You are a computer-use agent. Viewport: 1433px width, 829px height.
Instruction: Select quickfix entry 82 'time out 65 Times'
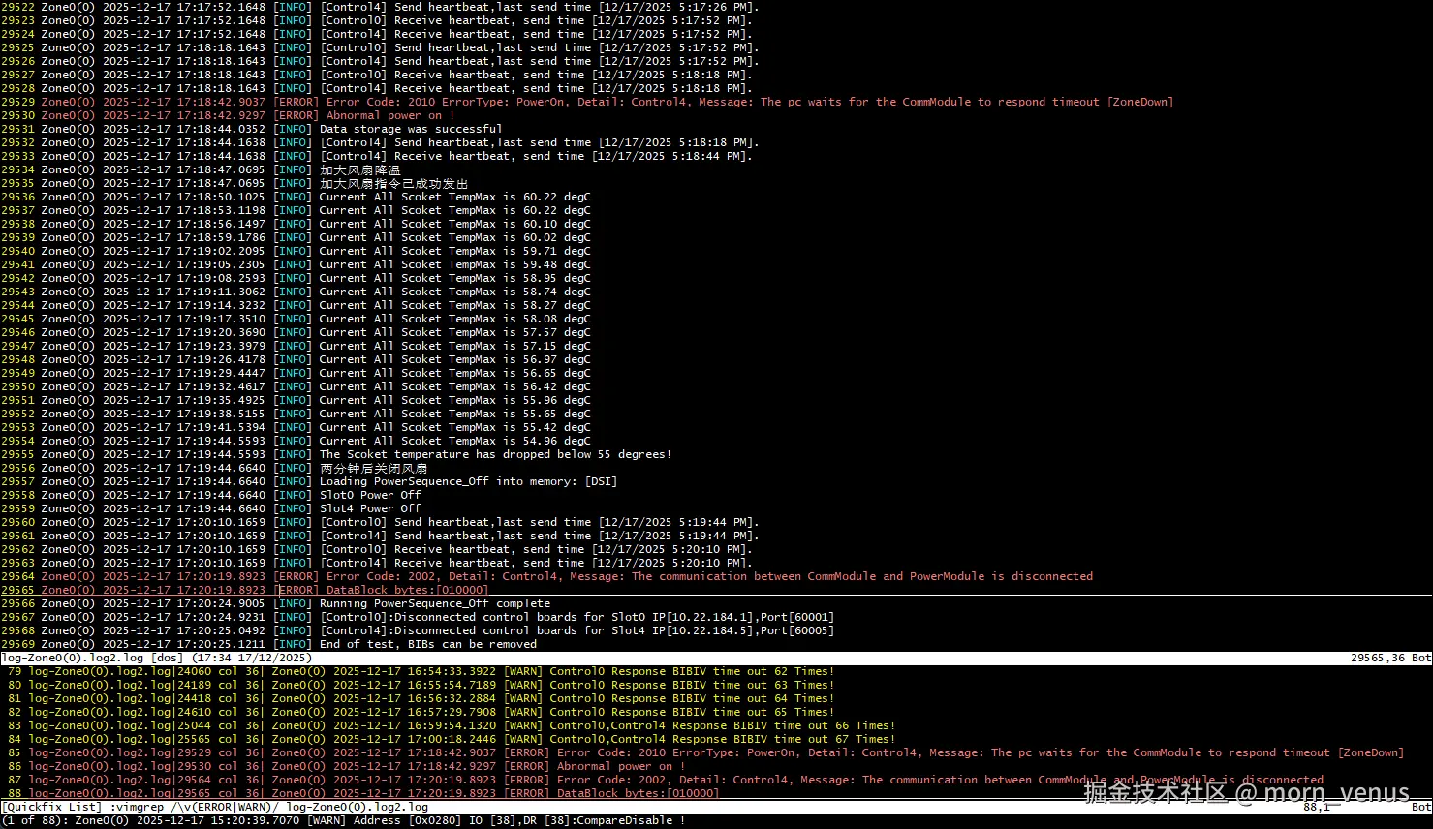(421, 712)
